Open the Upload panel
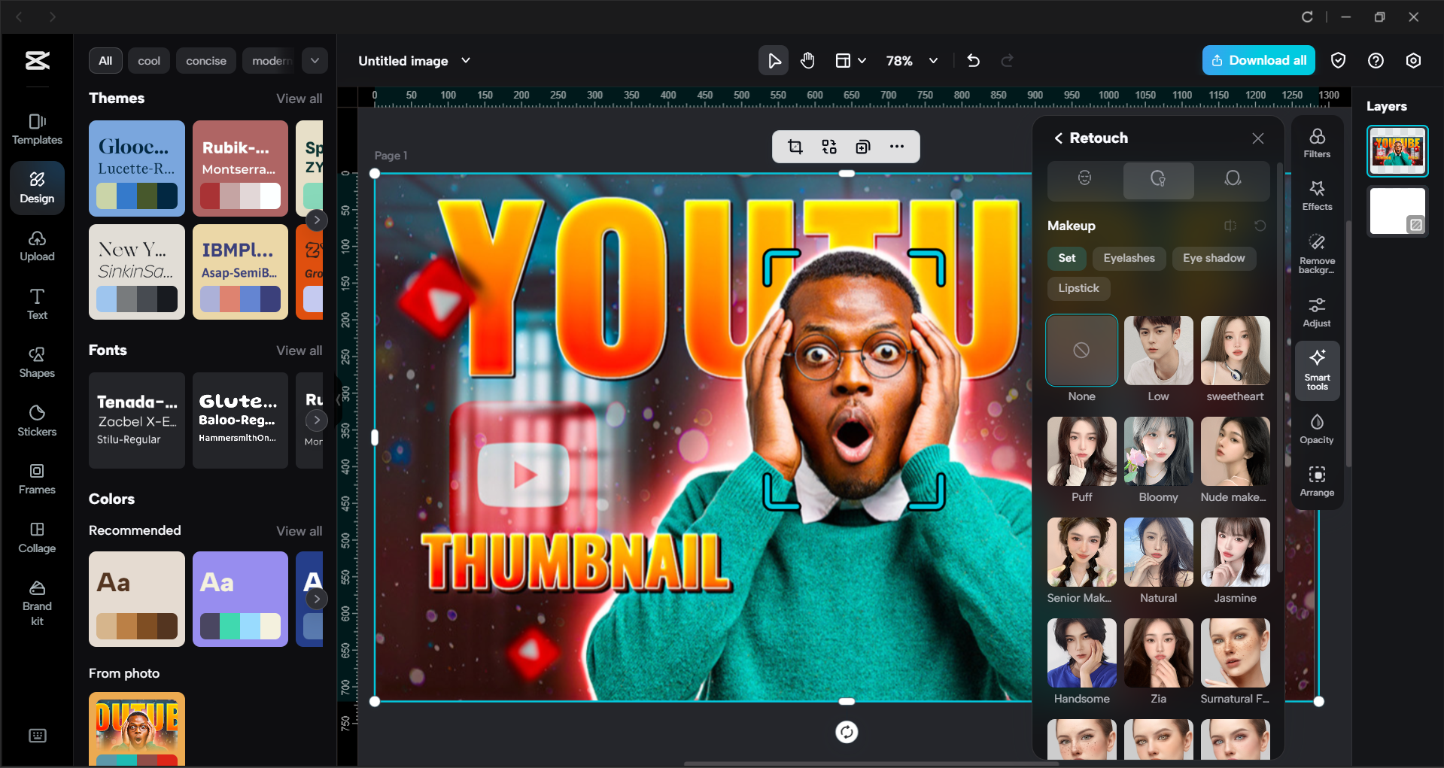Image resolution: width=1444 pixels, height=768 pixels. 37,246
